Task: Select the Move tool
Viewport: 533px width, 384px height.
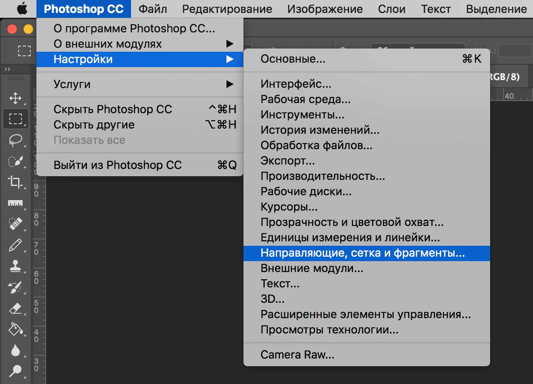Action: tap(15, 97)
